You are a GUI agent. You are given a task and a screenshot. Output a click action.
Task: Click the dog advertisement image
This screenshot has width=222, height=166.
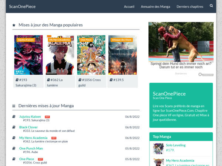[x=181, y=42]
